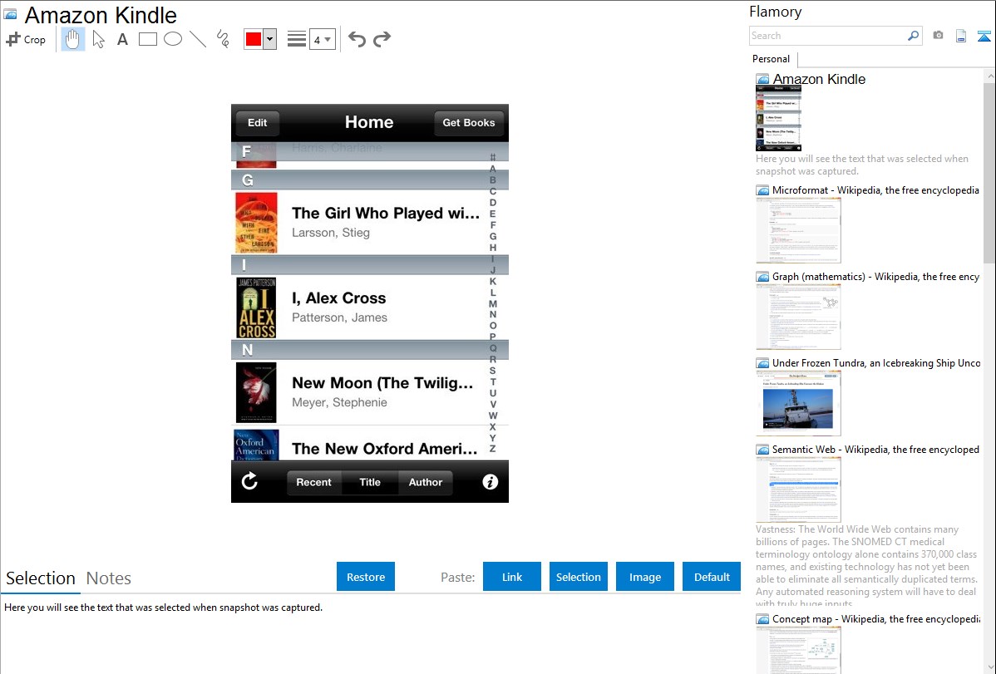Open the color picker dropdown arrow
This screenshot has width=996, height=674.
270,39
